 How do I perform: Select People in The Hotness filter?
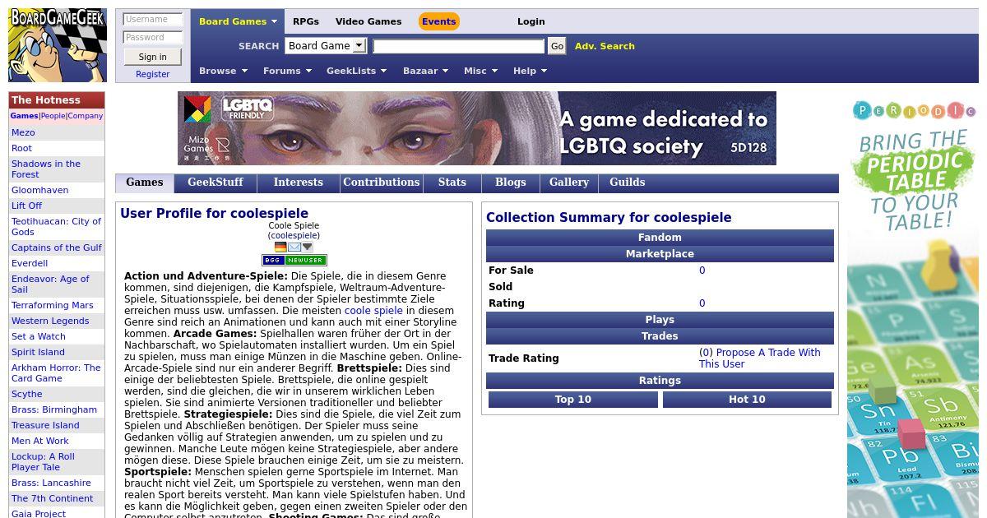click(53, 116)
